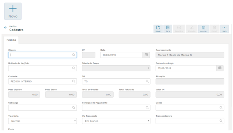The width and height of the screenshot is (233, 133).
Task: Click the Salvar save icon
Action: tap(158, 29)
